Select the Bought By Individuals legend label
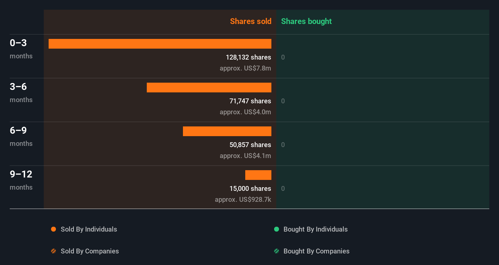 (x=315, y=229)
